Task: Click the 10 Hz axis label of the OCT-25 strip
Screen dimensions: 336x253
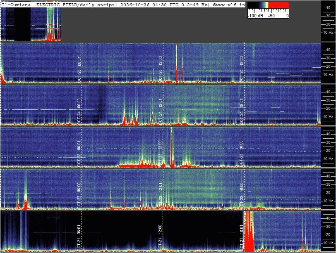Action: point(329,75)
